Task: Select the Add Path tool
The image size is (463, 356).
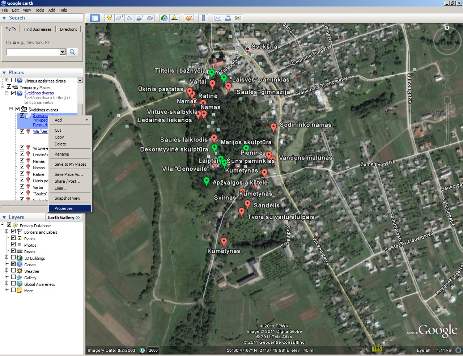Action: point(130,18)
